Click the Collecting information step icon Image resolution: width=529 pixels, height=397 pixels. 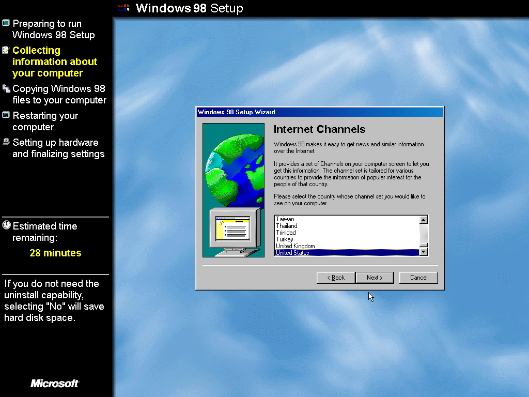6,50
